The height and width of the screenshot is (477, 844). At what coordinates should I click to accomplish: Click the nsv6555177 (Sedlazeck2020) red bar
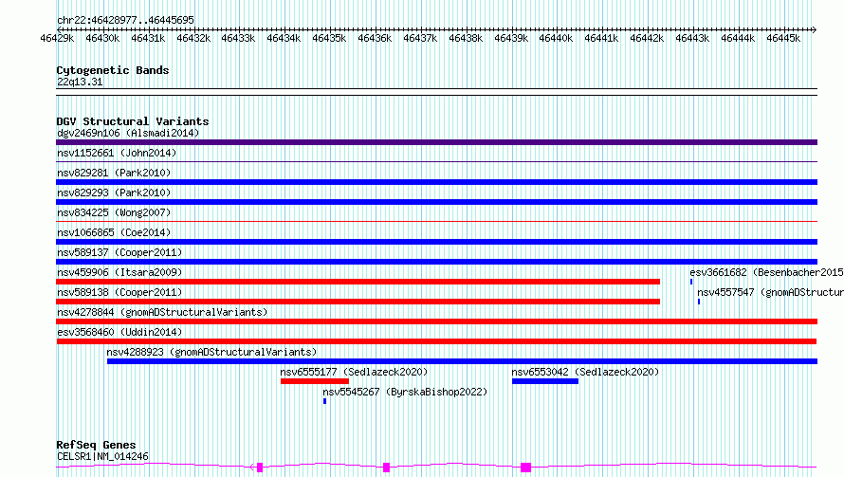(314, 381)
